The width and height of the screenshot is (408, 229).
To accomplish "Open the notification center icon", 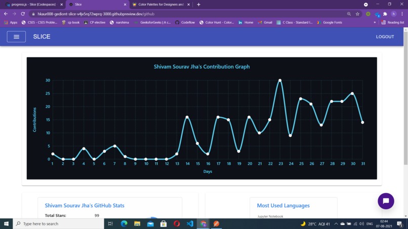I will coord(400,224).
